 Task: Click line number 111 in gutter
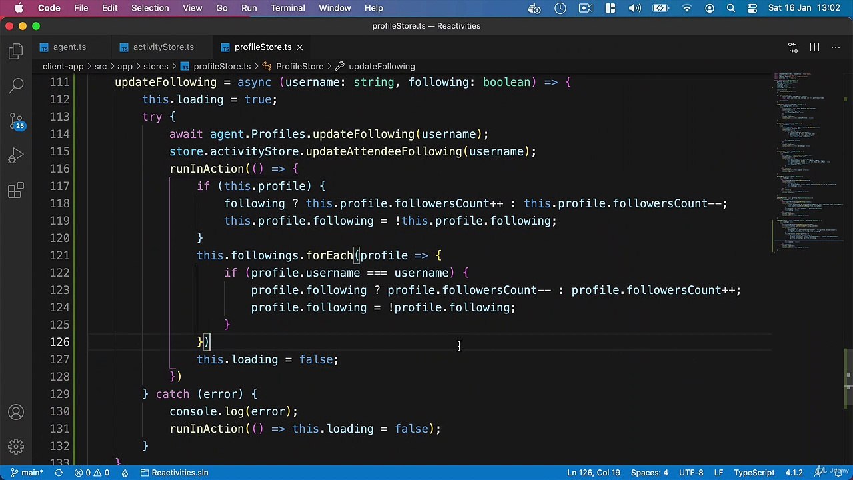59,82
